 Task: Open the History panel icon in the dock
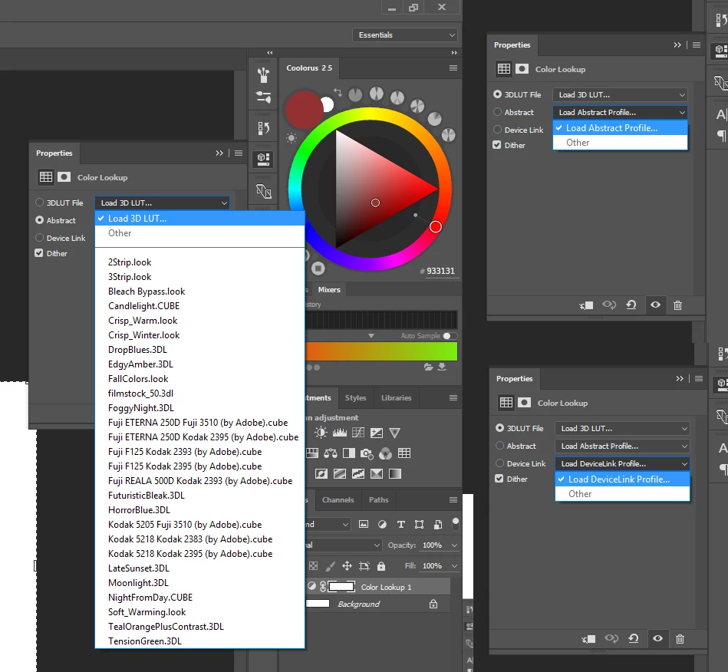pyautogui.click(x=263, y=127)
